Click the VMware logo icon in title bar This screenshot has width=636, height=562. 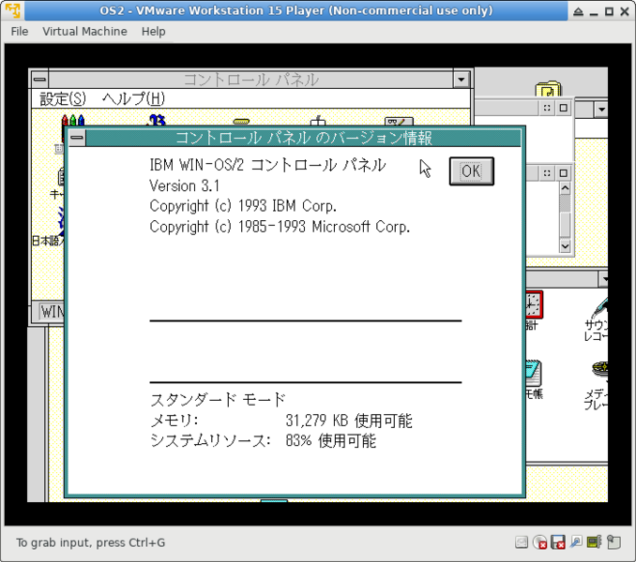(12, 10)
